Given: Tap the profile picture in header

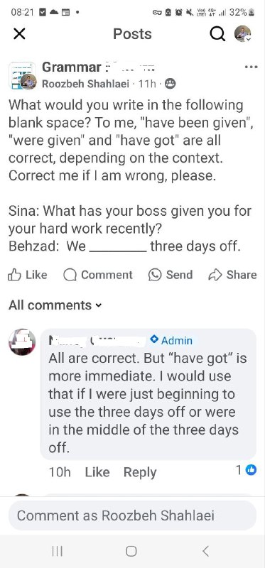Looking at the screenshot, I should (x=242, y=34).
